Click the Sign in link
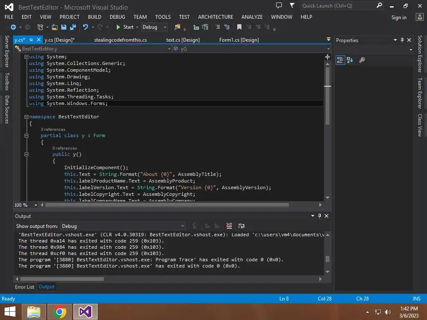The image size is (427, 320). pyautogui.click(x=399, y=17)
